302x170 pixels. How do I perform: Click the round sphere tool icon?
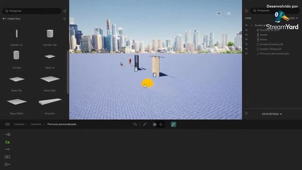(154, 125)
